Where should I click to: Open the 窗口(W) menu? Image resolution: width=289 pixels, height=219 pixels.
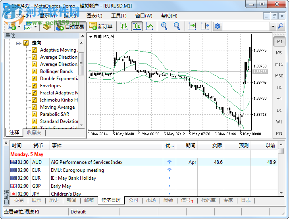pyautogui.click(x=144, y=16)
